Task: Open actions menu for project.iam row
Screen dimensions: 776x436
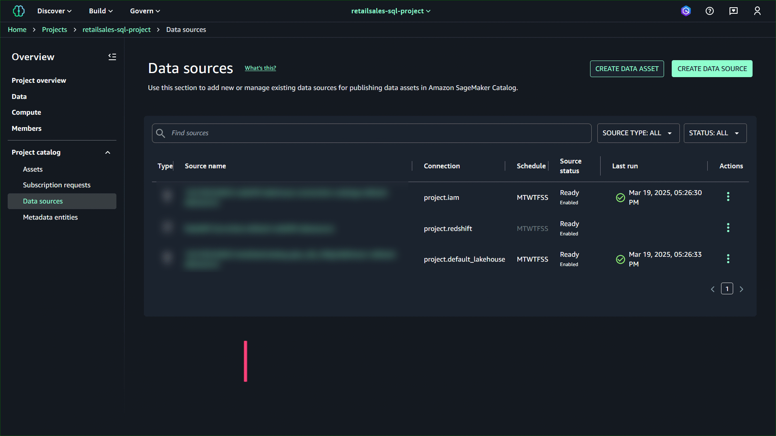Action: 728,197
